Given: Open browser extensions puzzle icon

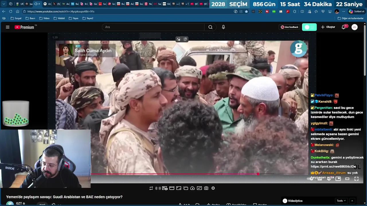Looking at the screenshot, I should pyautogui.click(x=294, y=11).
